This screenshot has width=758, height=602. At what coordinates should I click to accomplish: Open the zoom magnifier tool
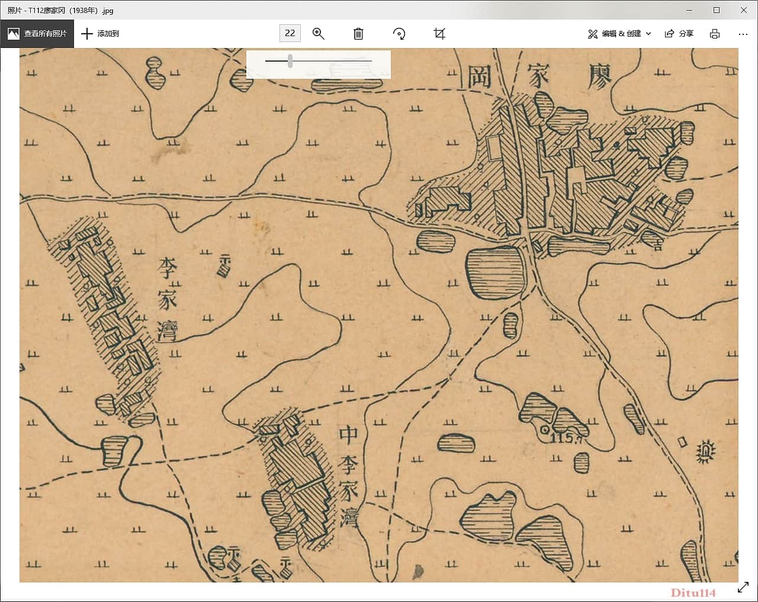tap(319, 34)
